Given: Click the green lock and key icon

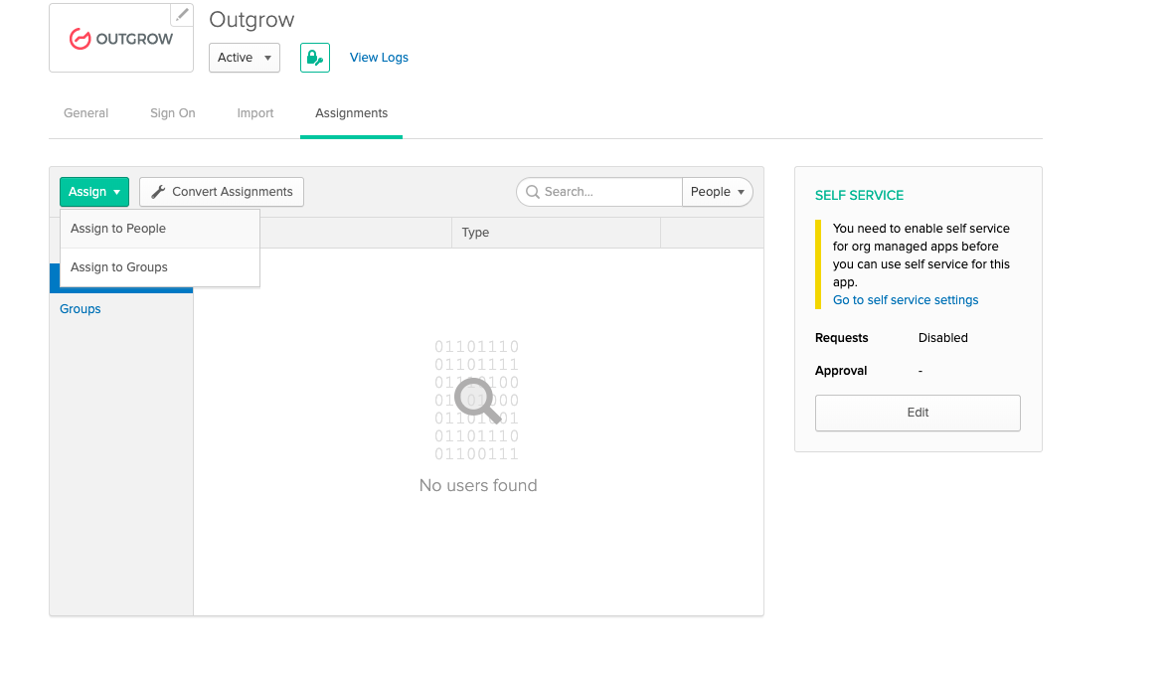Looking at the screenshot, I should click(x=315, y=58).
